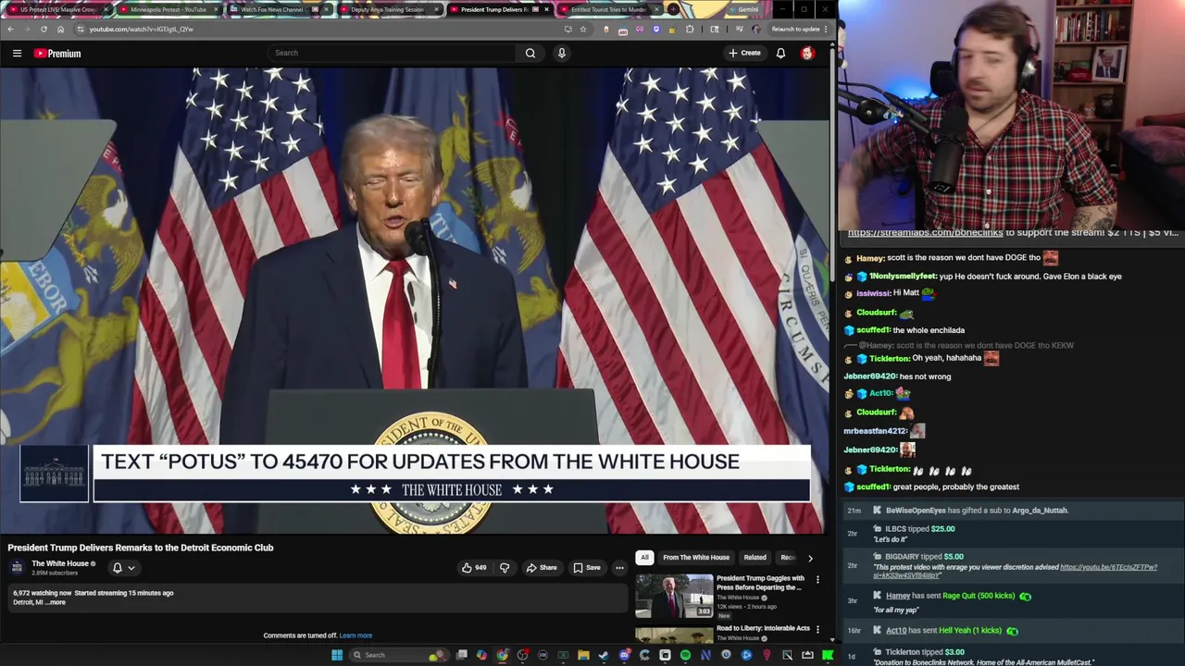The height and width of the screenshot is (666, 1185).
Task: Close the President Trump Delivers tab
Action: coord(546,9)
